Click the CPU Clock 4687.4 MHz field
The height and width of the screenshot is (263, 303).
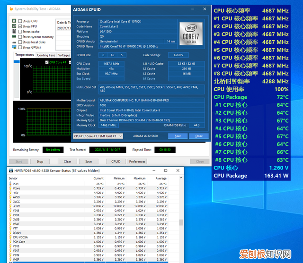coord(111,64)
